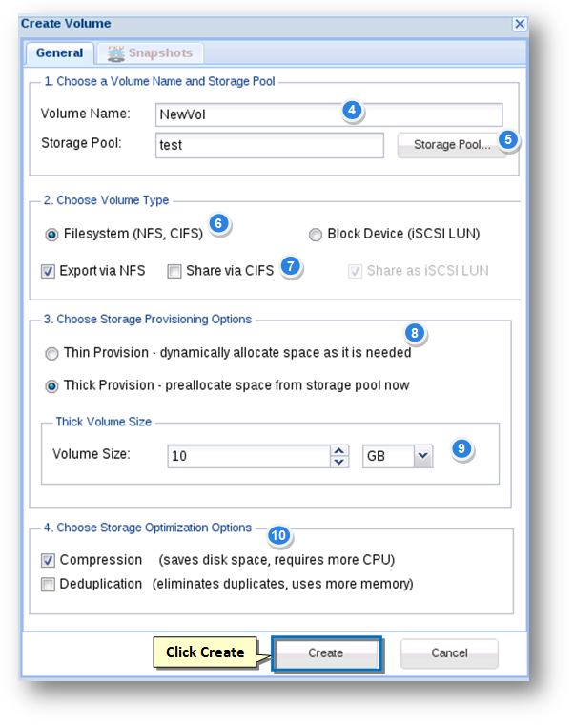Close the Create Volume dialog

(520, 24)
